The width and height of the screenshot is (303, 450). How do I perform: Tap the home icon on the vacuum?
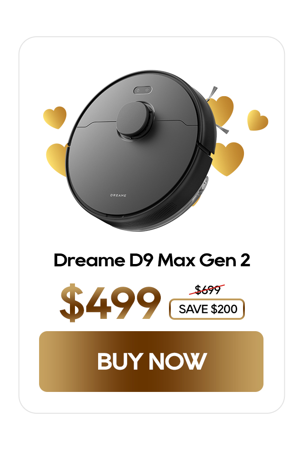[148, 89]
